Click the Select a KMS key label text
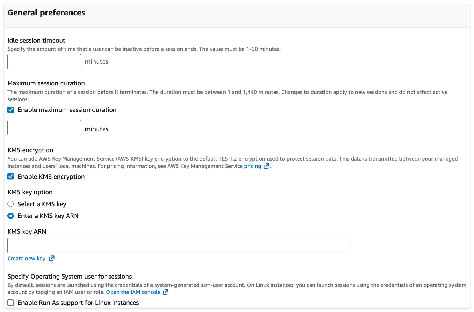This screenshot has width=474, height=312. pyautogui.click(x=42, y=204)
